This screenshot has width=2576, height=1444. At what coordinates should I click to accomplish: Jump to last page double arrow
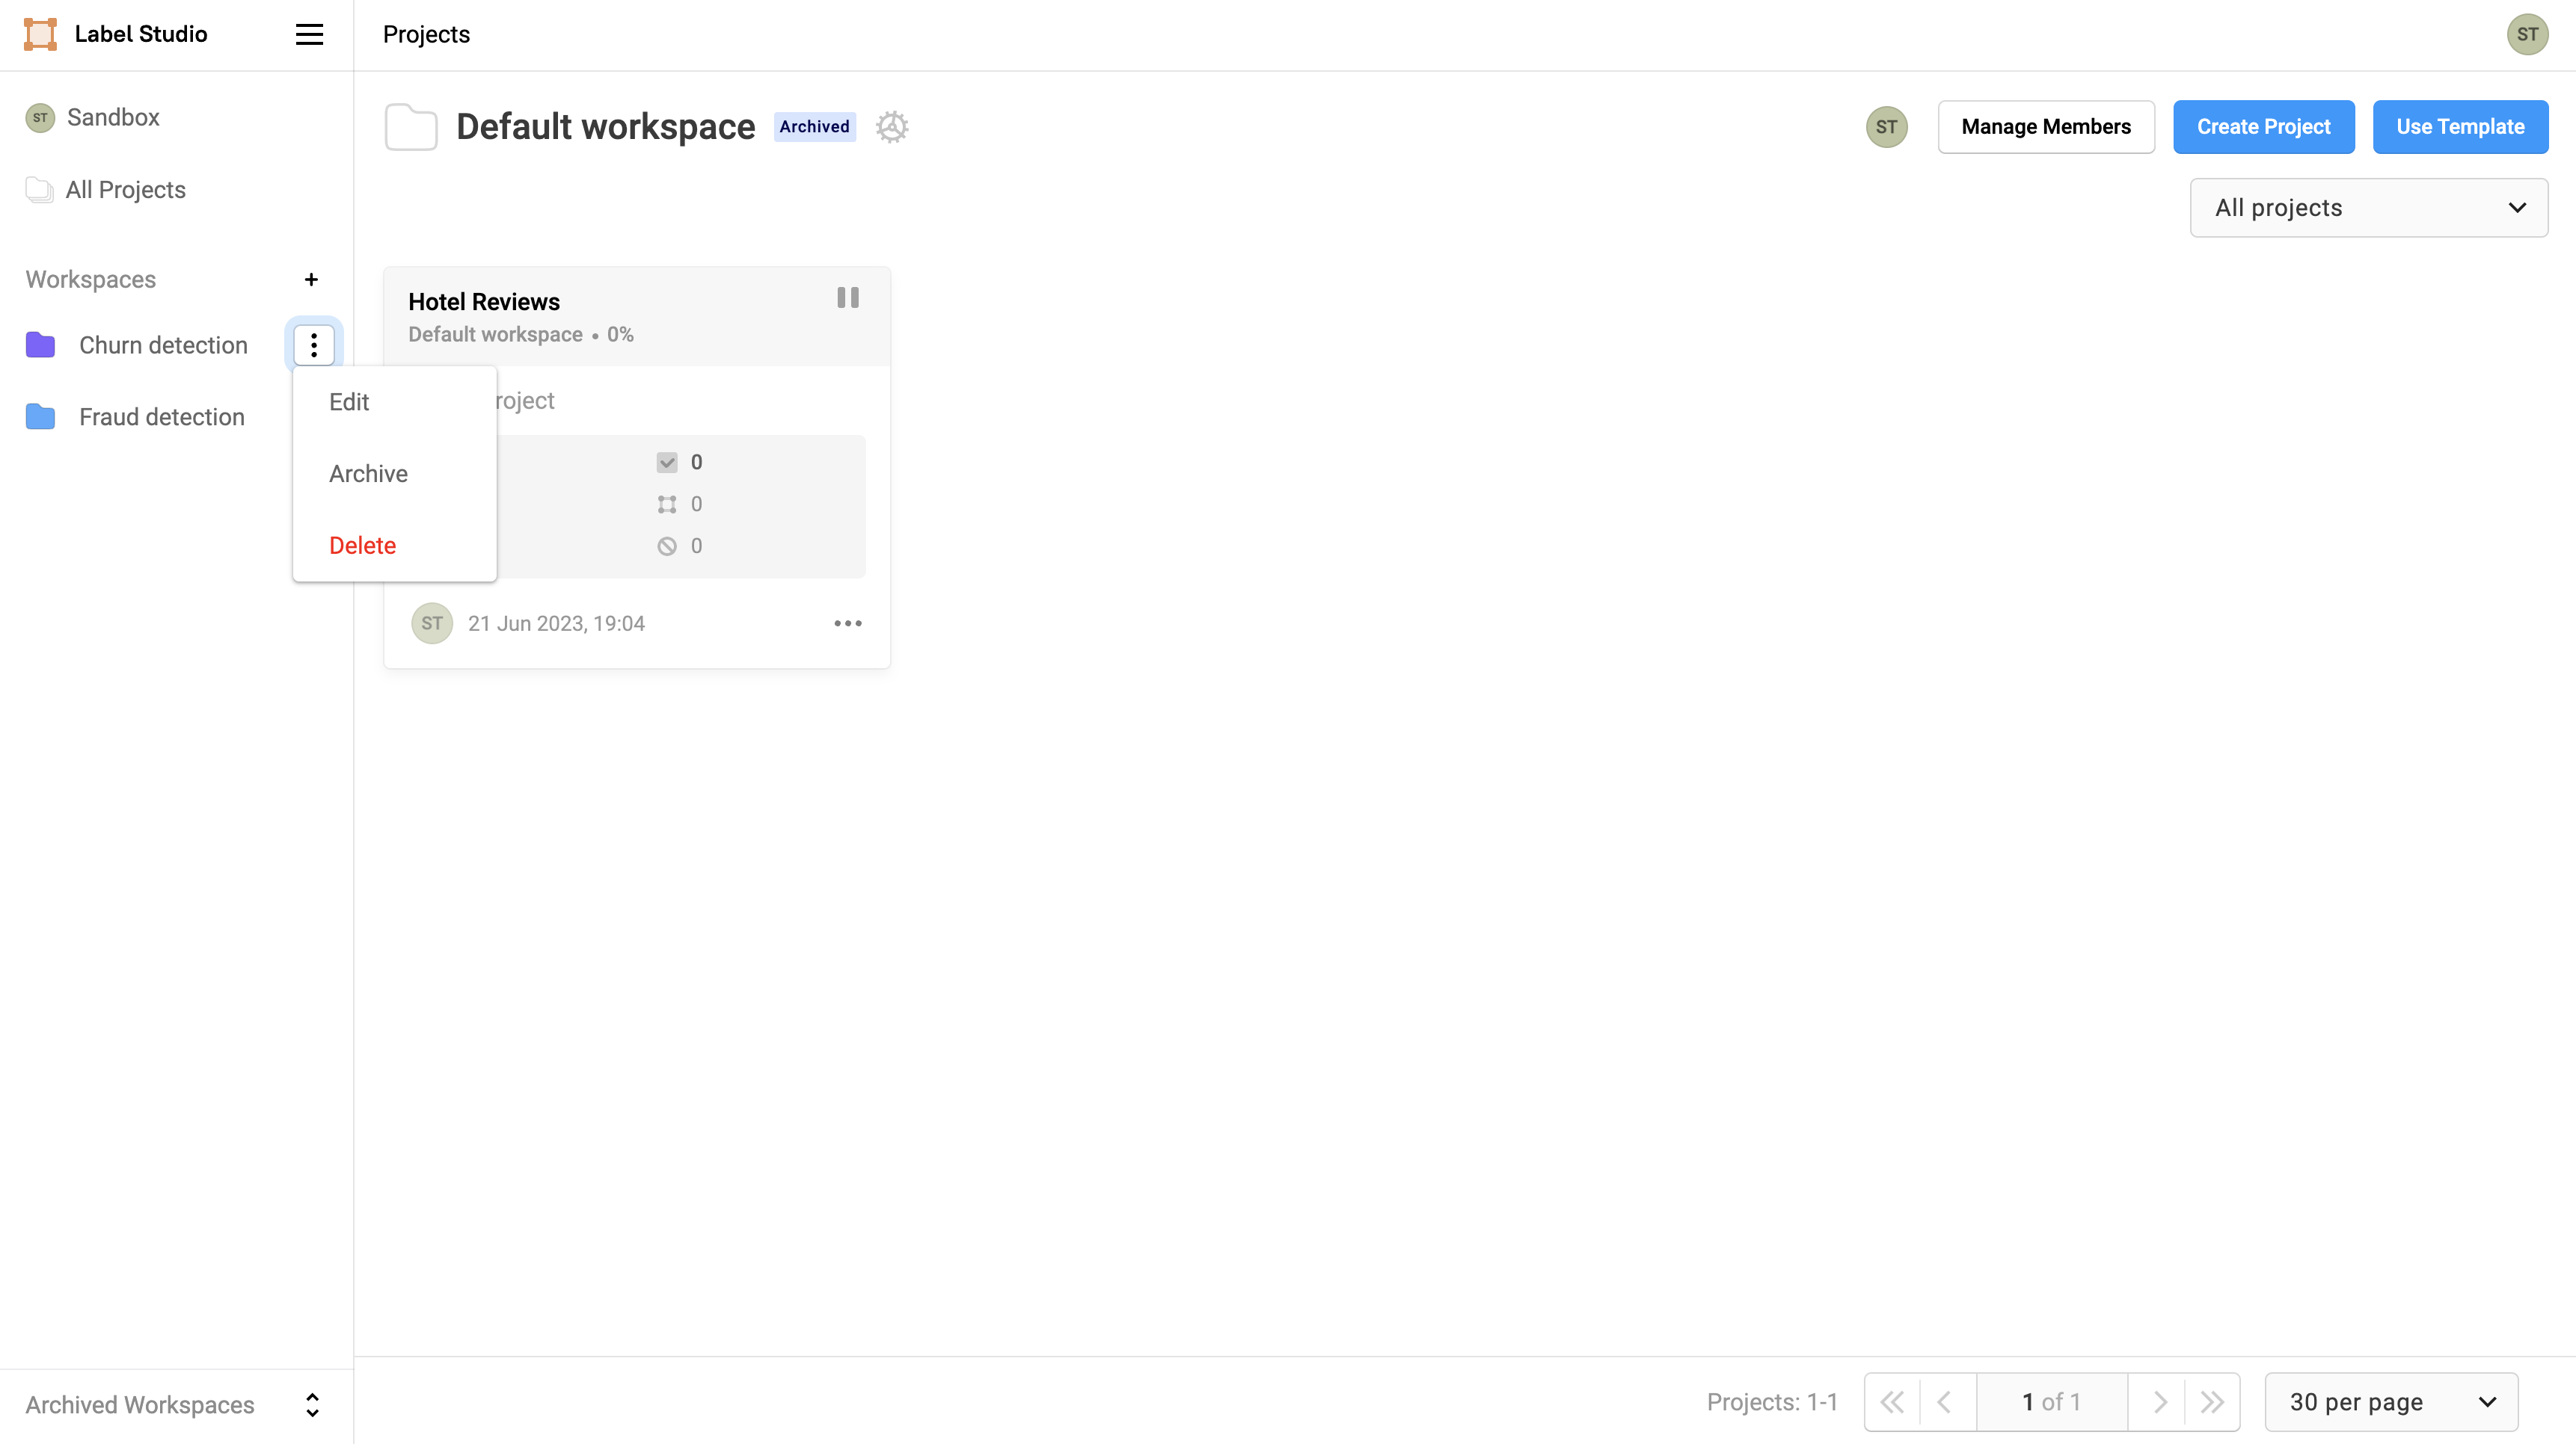point(2211,1402)
